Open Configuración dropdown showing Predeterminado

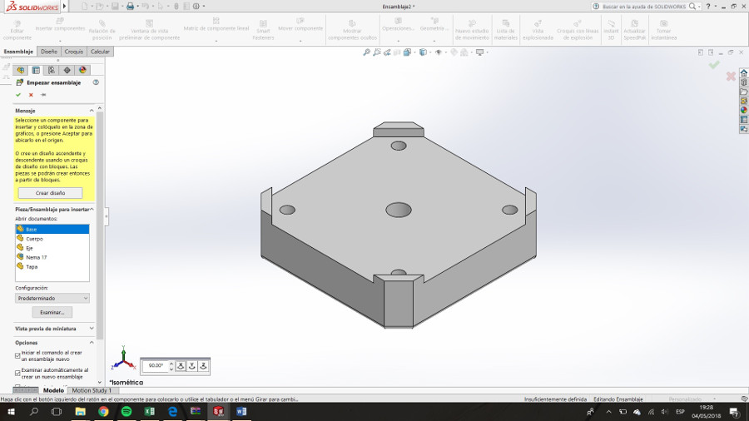[52, 299]
